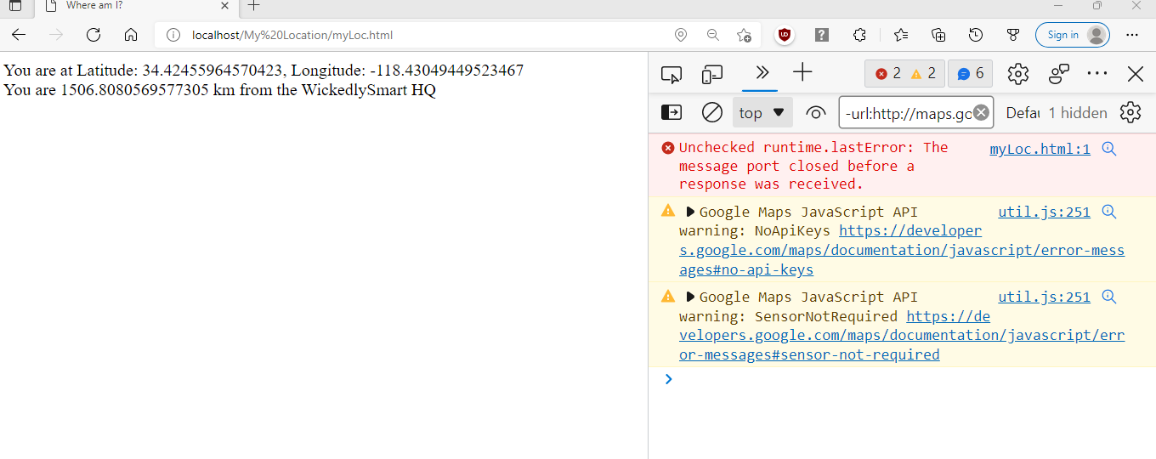1156x459 pixels.
Task: Click the browser Back arrow
Action: coord(19,35)
